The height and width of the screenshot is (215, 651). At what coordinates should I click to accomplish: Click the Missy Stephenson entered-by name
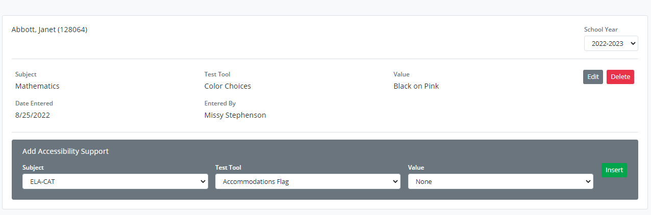235,115
